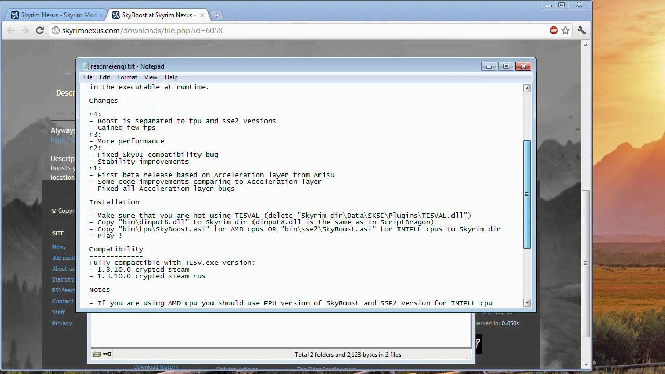Open the RSS feeds sidebar link
This screenshot has height=374, width=665.
coord(64,290)
